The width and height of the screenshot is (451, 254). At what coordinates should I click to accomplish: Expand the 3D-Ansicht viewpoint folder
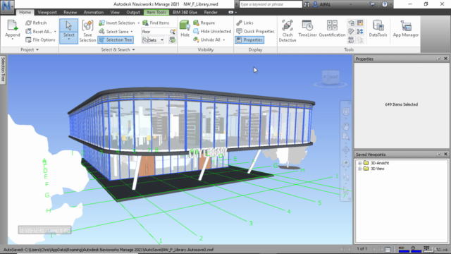click(359, 163)
